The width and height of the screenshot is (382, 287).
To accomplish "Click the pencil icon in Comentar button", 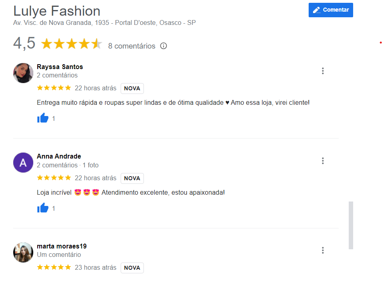I will point(317,10).
